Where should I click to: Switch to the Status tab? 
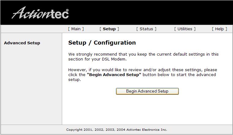click(x=146, y=29)
